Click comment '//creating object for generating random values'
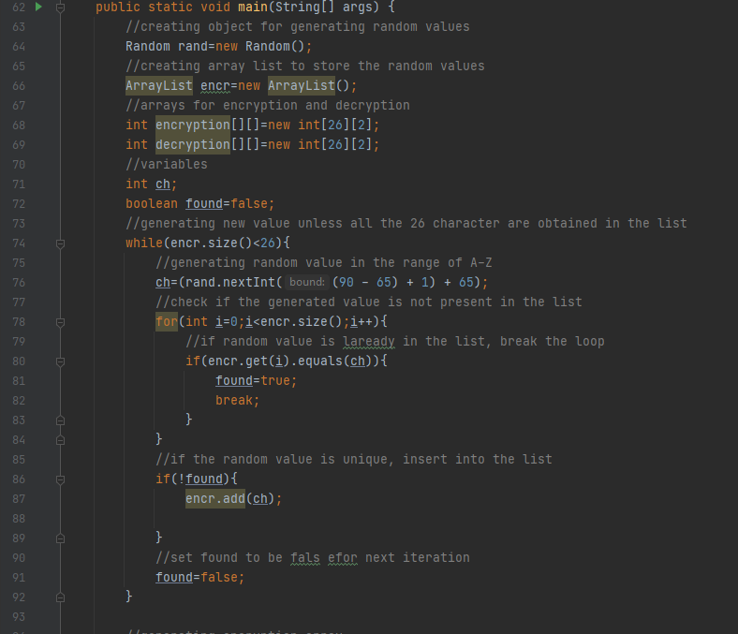 298,26
